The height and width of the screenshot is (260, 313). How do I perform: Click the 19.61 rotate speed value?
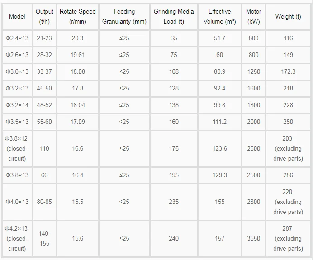click(x=78, y=55)
